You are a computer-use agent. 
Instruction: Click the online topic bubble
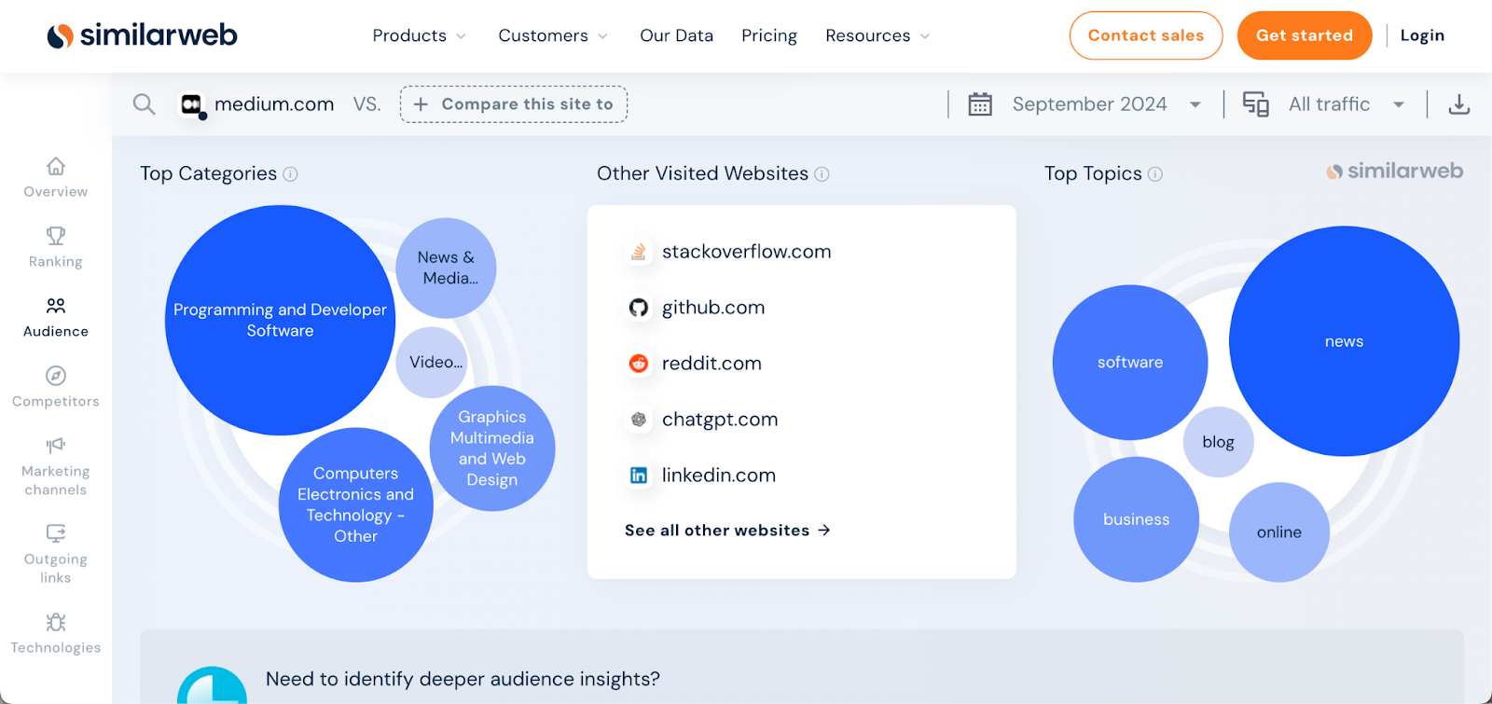tap(1279, 532)
